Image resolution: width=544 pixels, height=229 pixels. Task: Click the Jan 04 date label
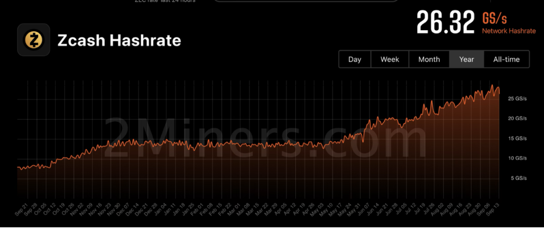pyautogui.click(x=161, y=209)
